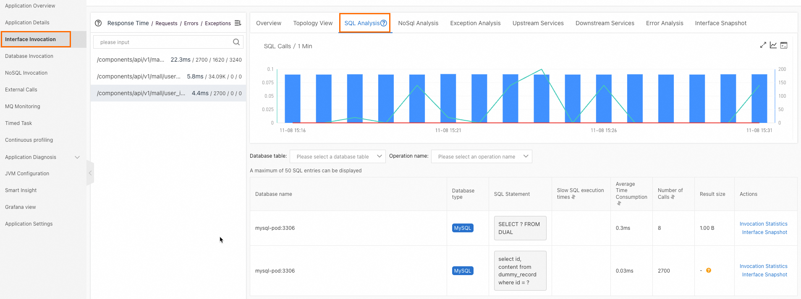801x299 pixels.
Task: Open Application Overview in sidebar
Action: tap(30, 6)
